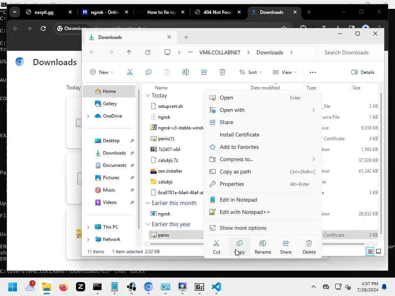Click the Back arrow in File Explorer
The height and width of the screenshot is (296, 395).
92,52
